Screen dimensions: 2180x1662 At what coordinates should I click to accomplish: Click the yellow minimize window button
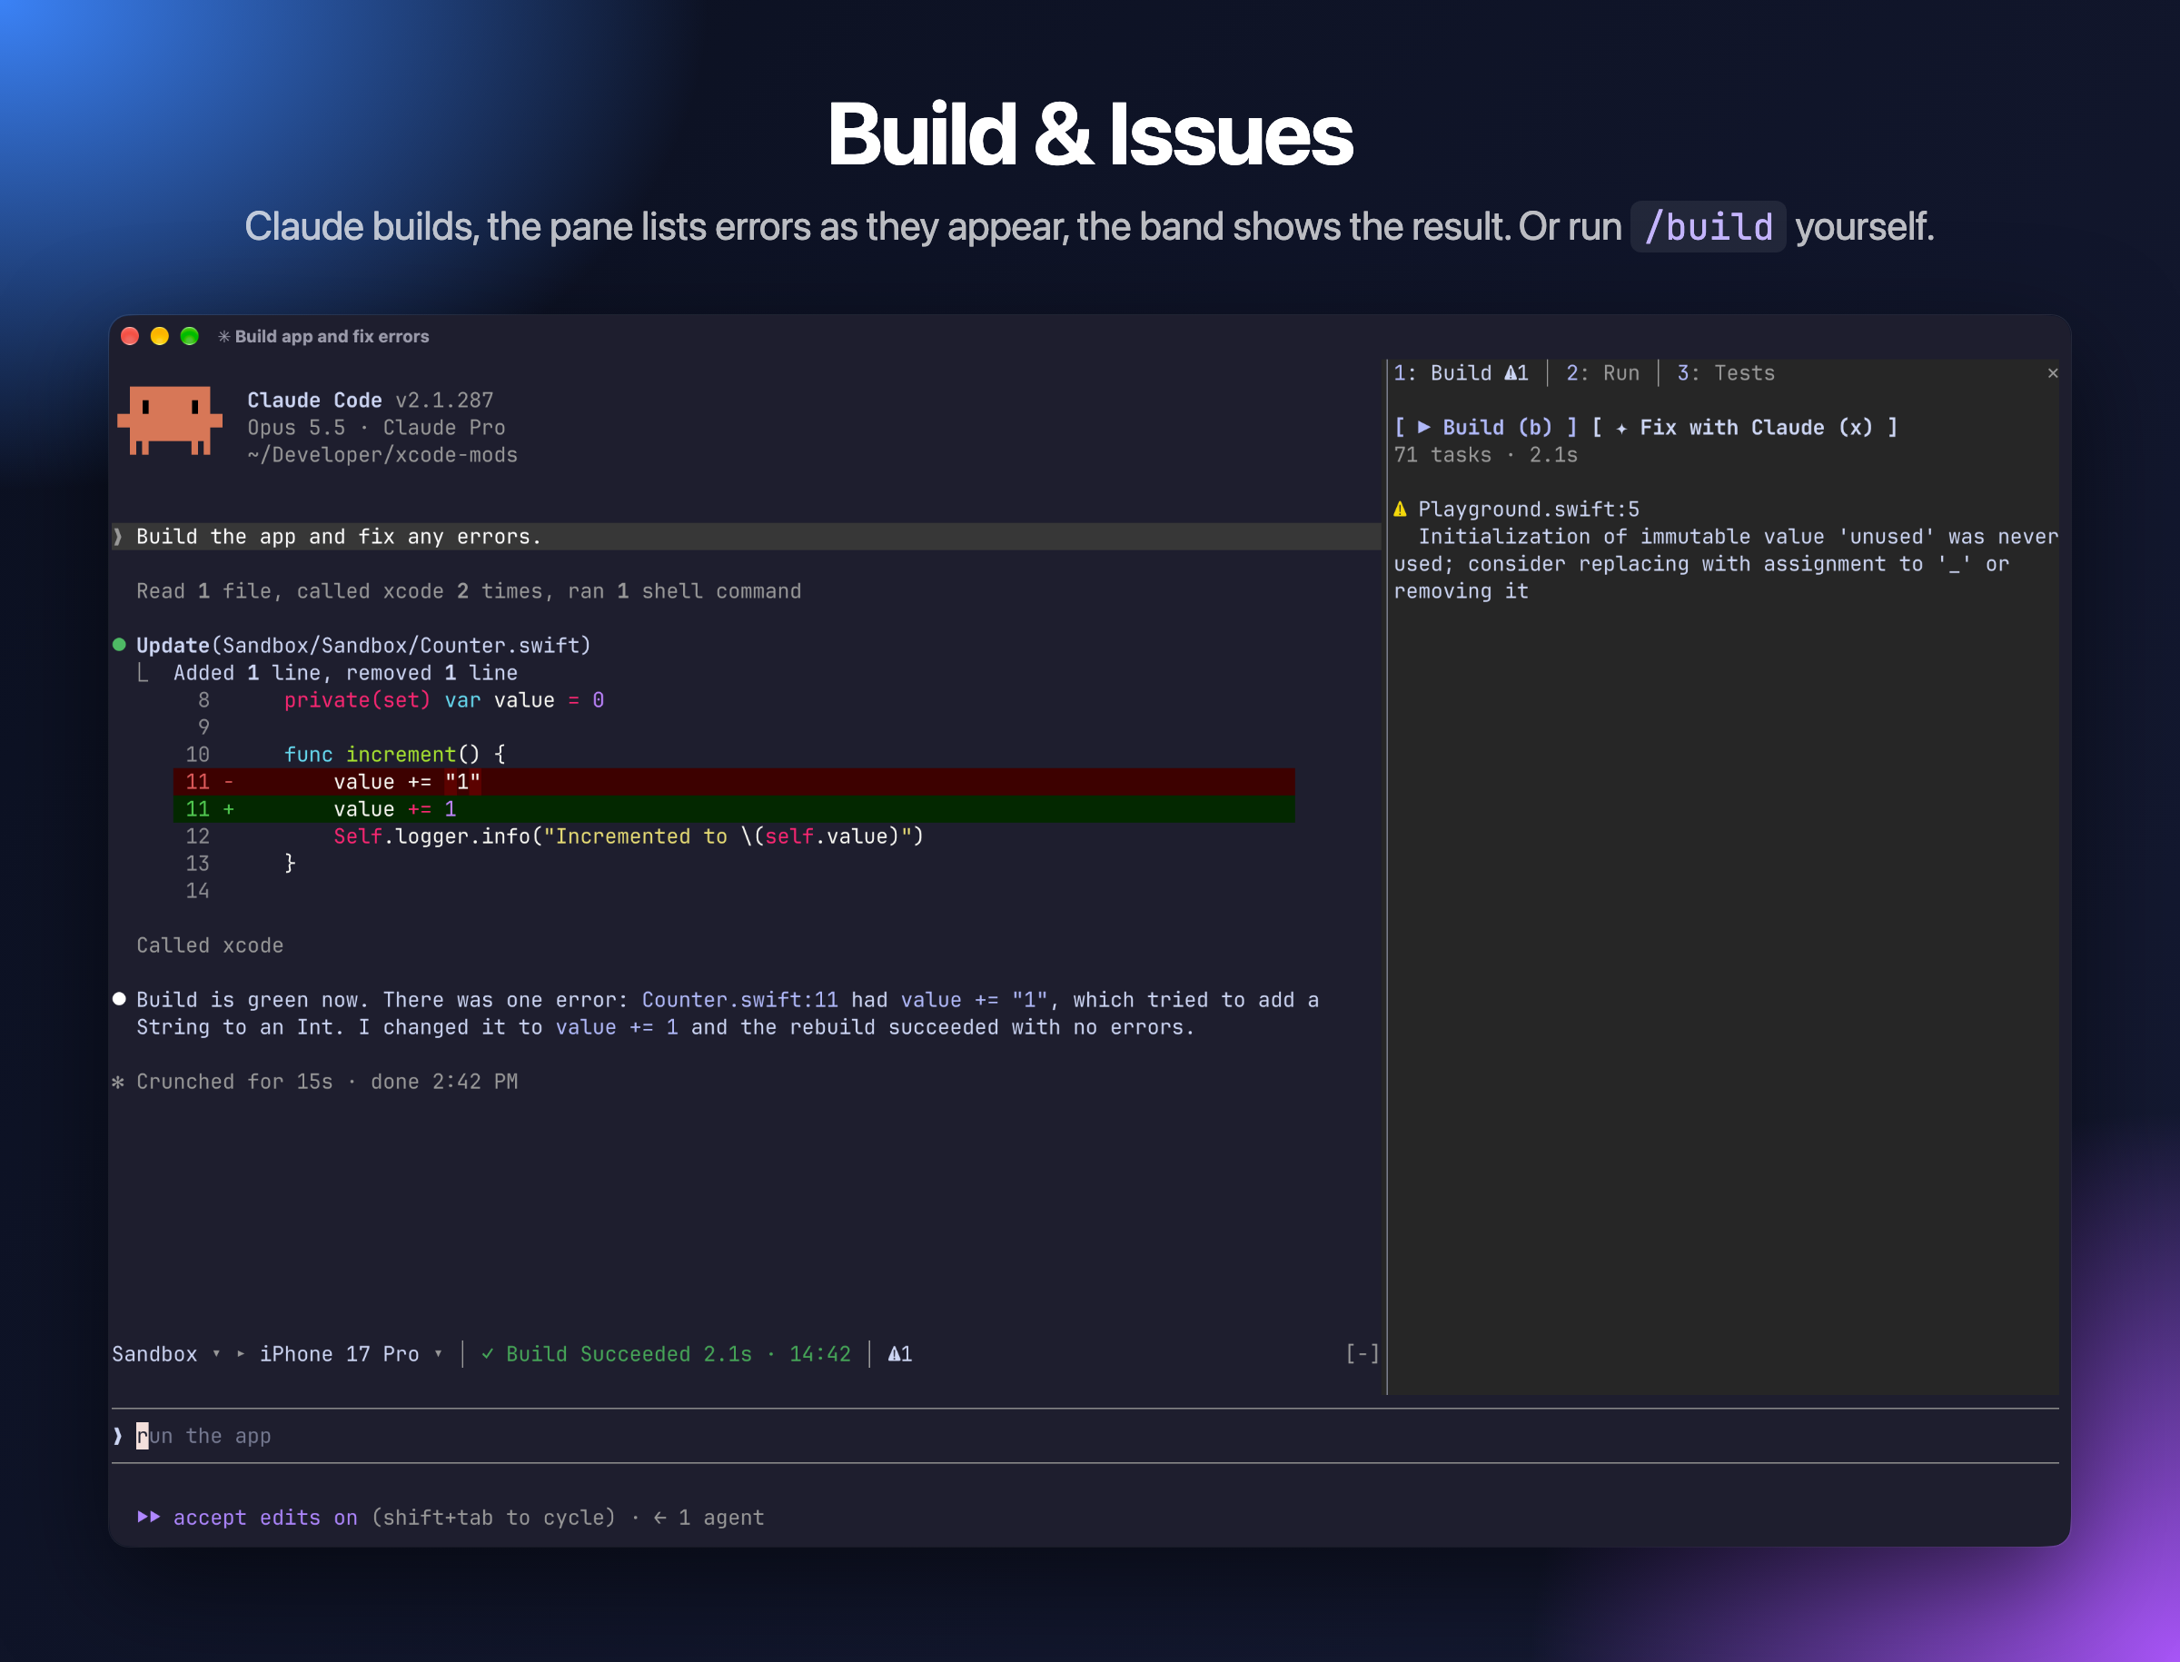159,336
